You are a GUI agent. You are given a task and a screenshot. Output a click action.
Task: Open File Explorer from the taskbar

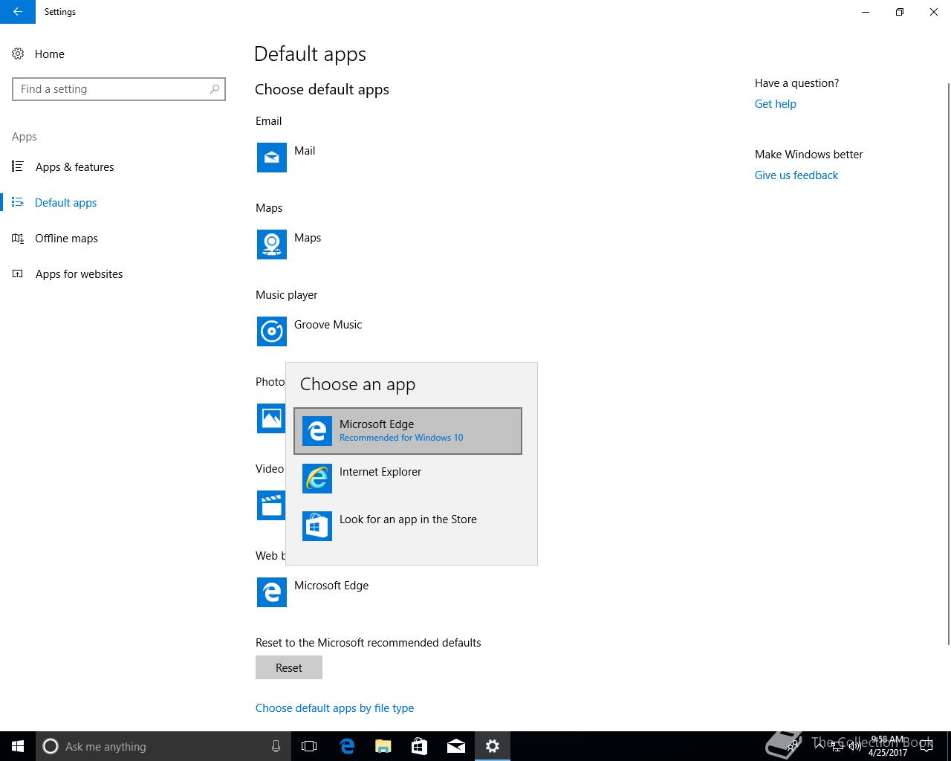pyautogui.click(x=383, y=746)
